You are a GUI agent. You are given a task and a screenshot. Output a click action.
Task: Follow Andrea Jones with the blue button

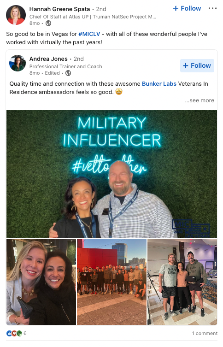(x=197, y=65)
